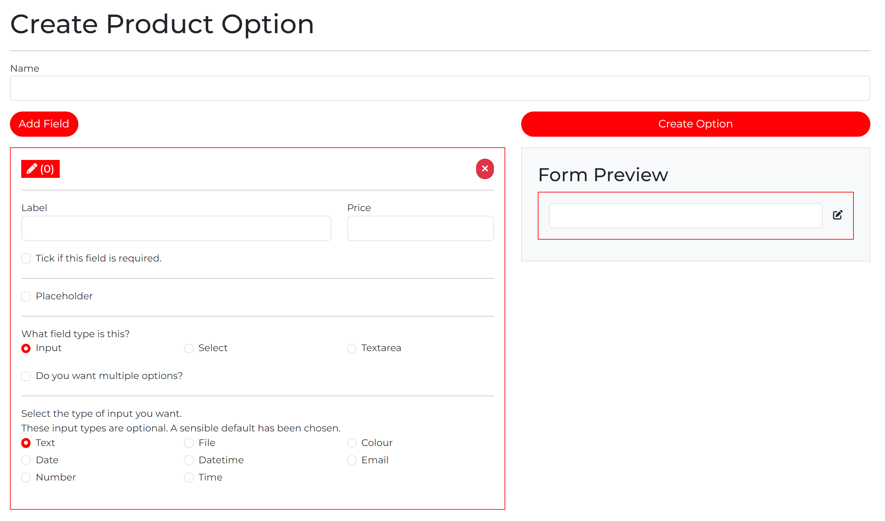Focus the Label input field
Screen dimensions: 885x521
pyautogui.click(x=176, y=228)
